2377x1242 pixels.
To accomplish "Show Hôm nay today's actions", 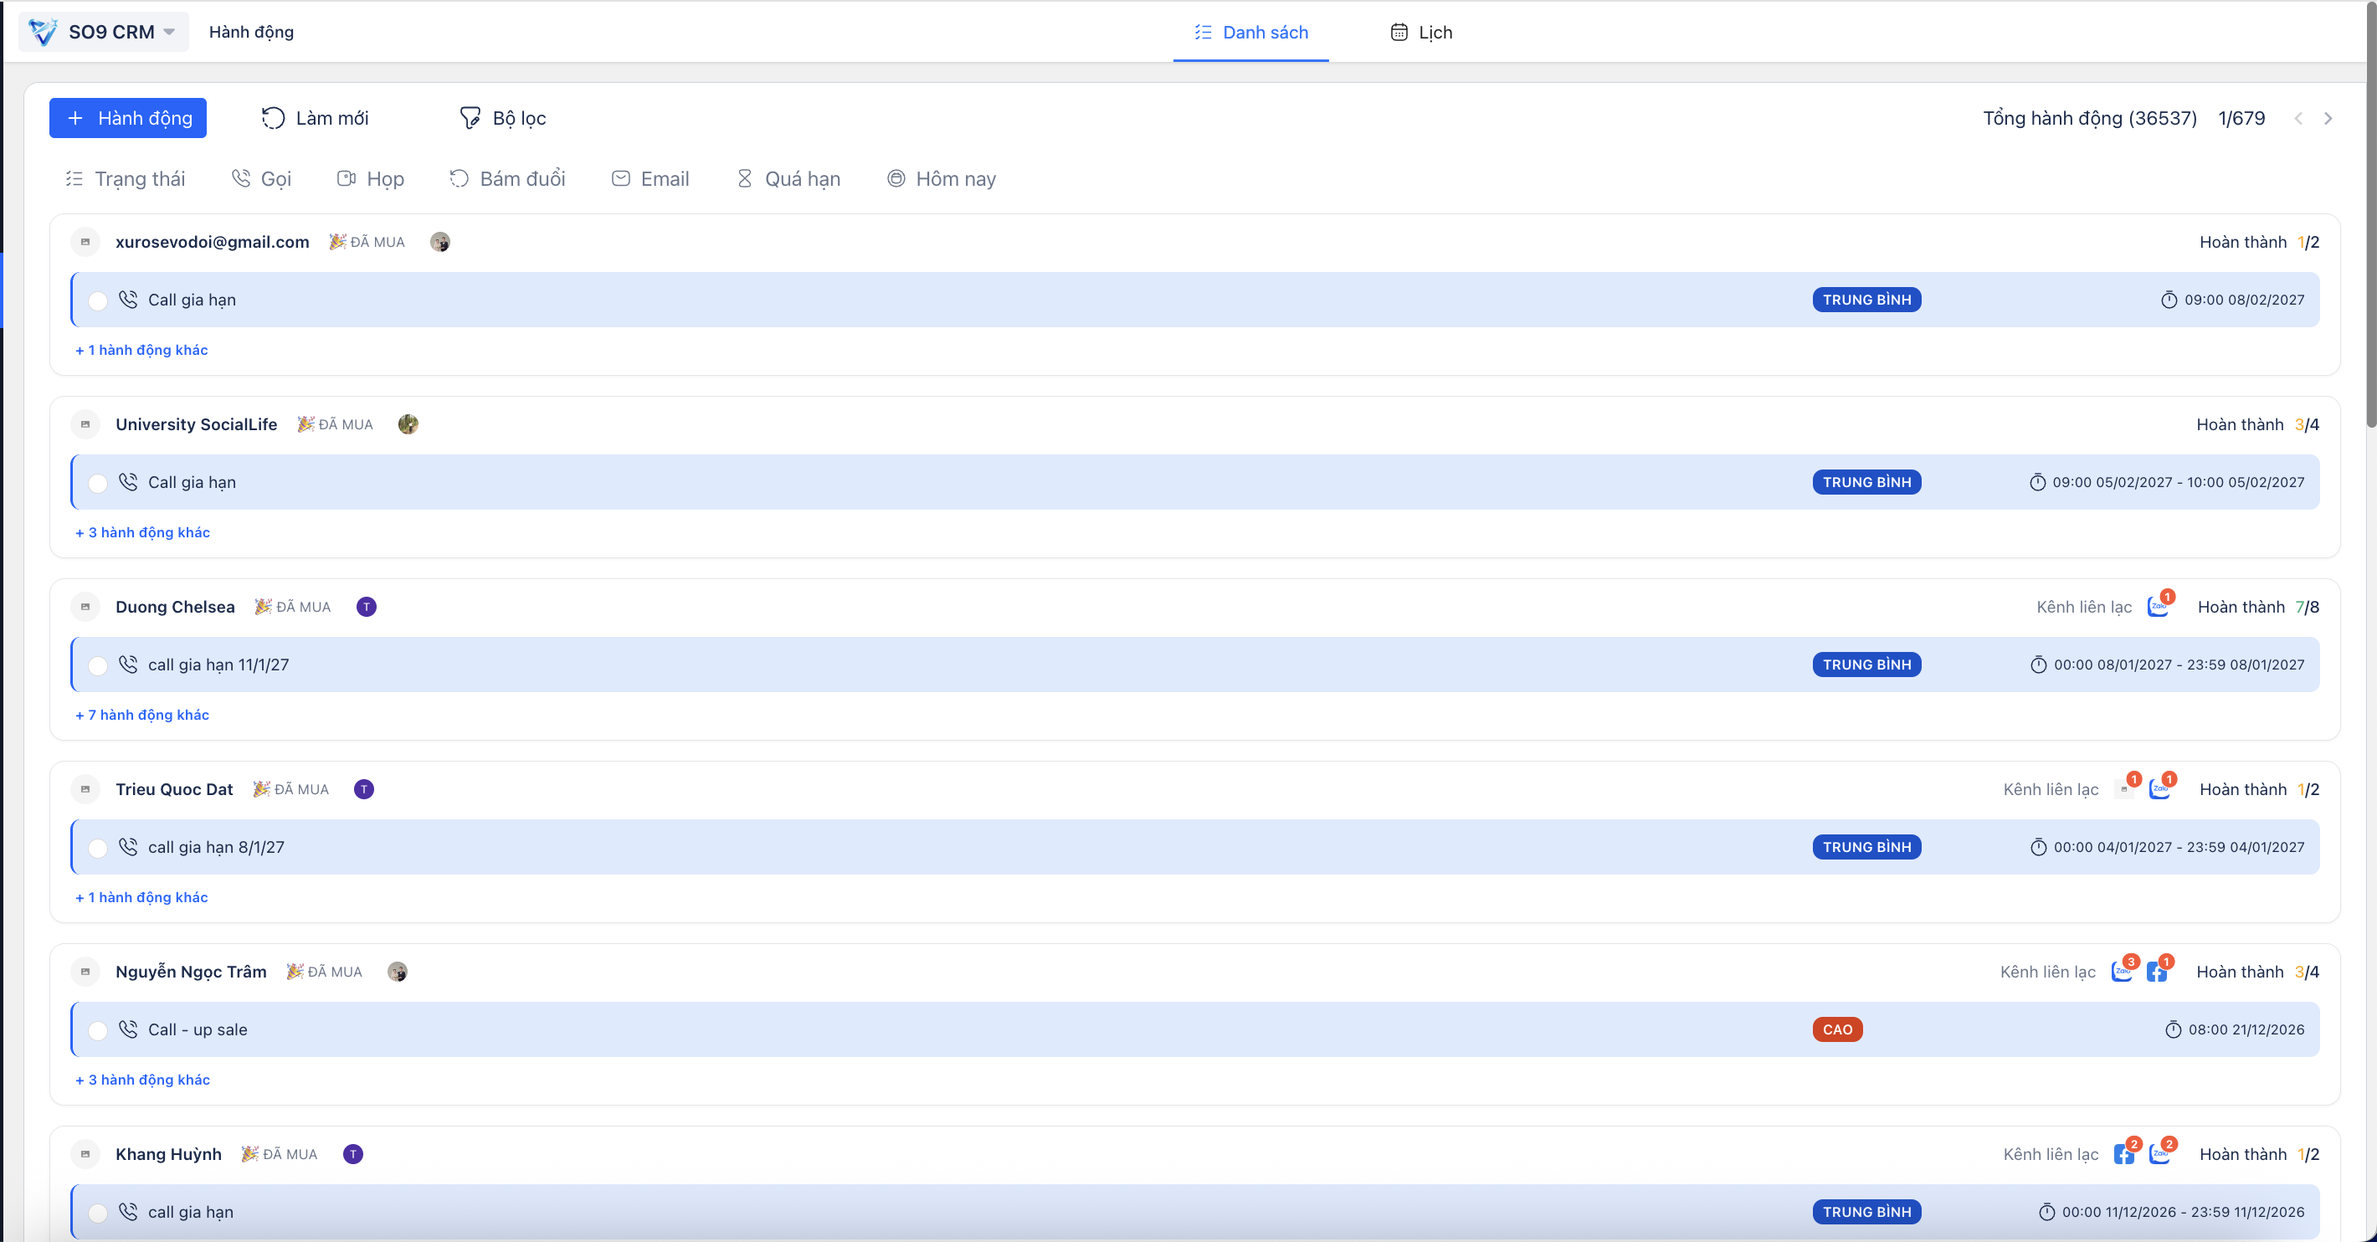I will (942, 179).
